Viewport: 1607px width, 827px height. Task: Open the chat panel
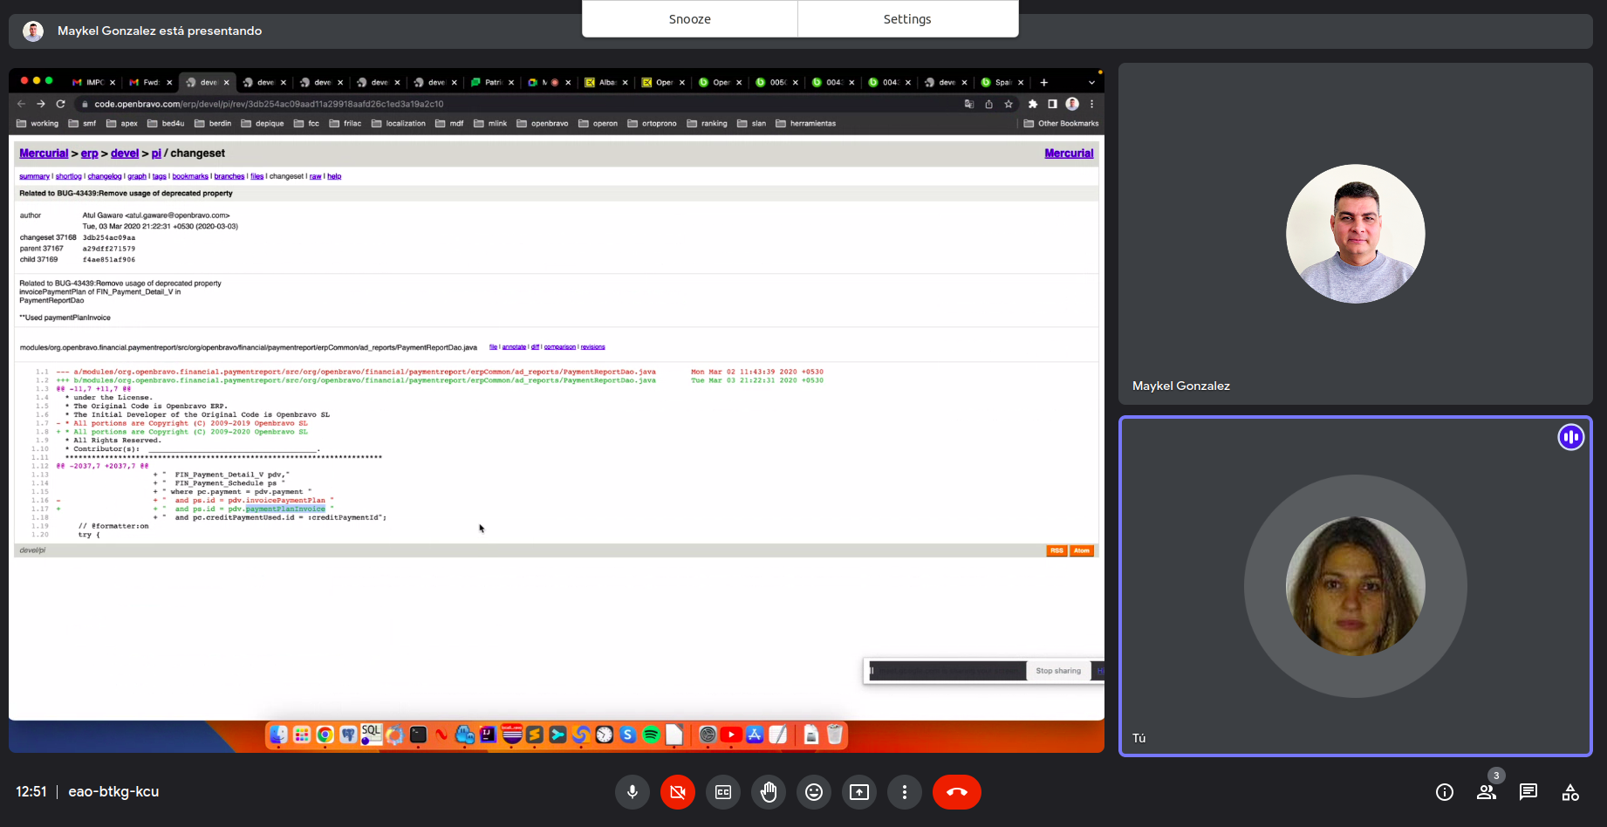click(1528, 792)
